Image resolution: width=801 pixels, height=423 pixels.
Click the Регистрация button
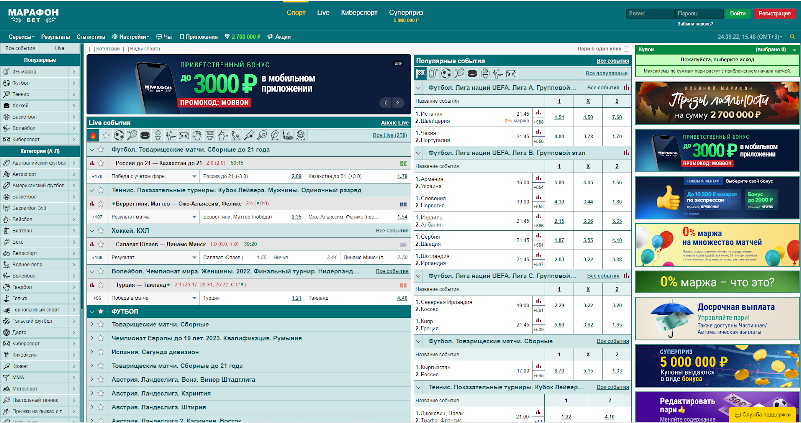(774, 14)
